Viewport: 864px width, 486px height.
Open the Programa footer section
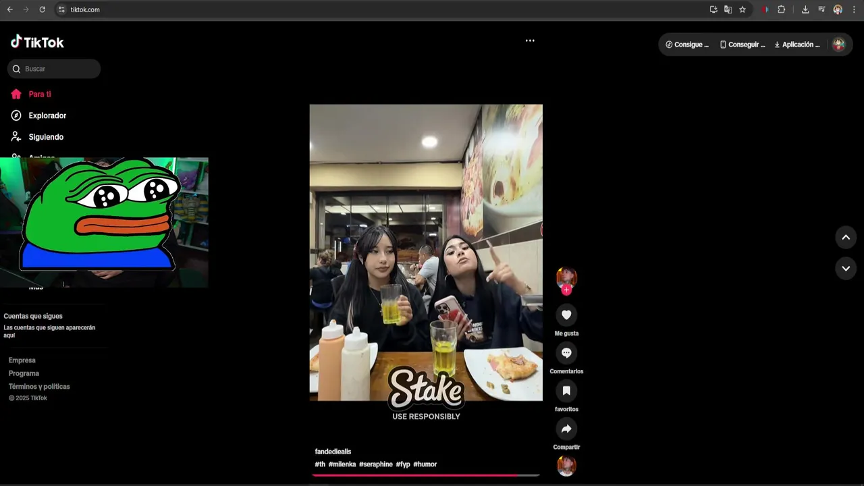[24, 373]
